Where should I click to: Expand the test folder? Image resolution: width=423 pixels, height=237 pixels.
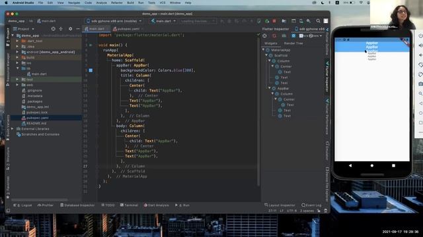(17, 80)
